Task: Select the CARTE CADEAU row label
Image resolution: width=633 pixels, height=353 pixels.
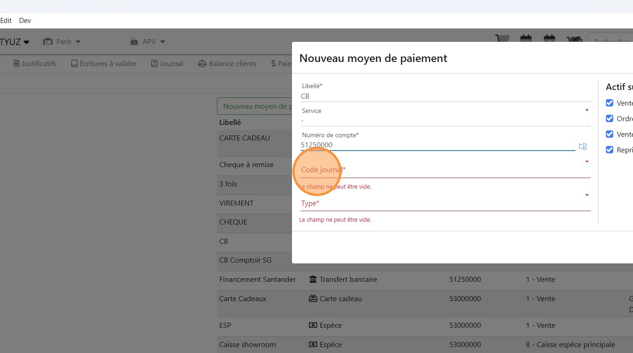Action: pyautogui.click(x=245, y=138)
